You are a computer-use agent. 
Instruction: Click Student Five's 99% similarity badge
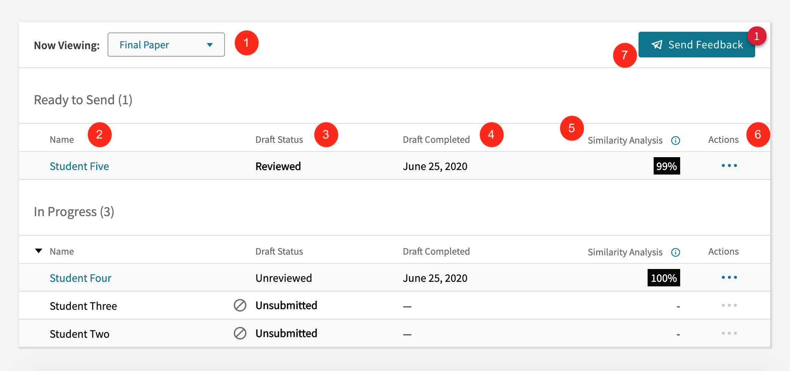click(x=667, y=165)
